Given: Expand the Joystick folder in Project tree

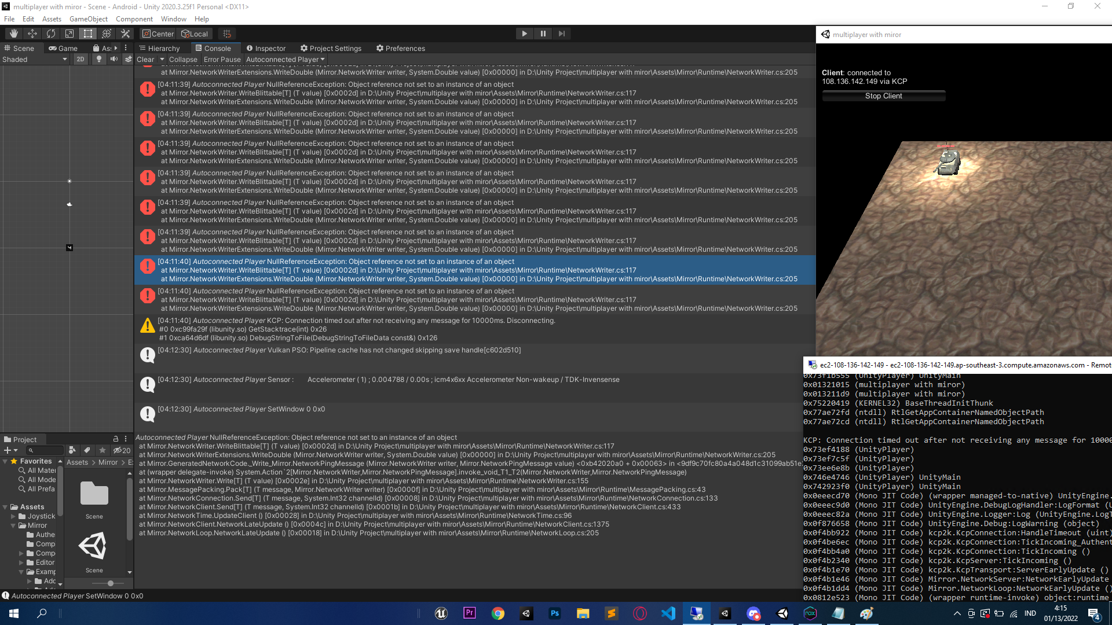Looking at the screenshot, I should pos(14,516).
